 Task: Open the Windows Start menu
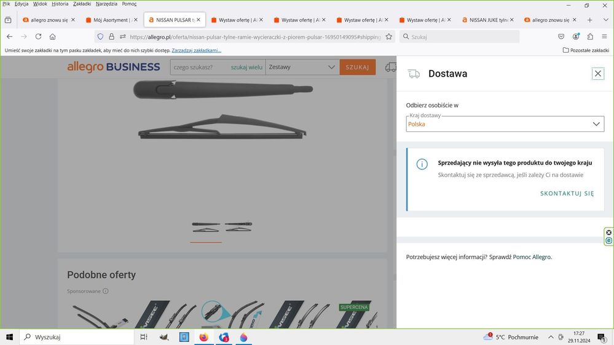9,337
